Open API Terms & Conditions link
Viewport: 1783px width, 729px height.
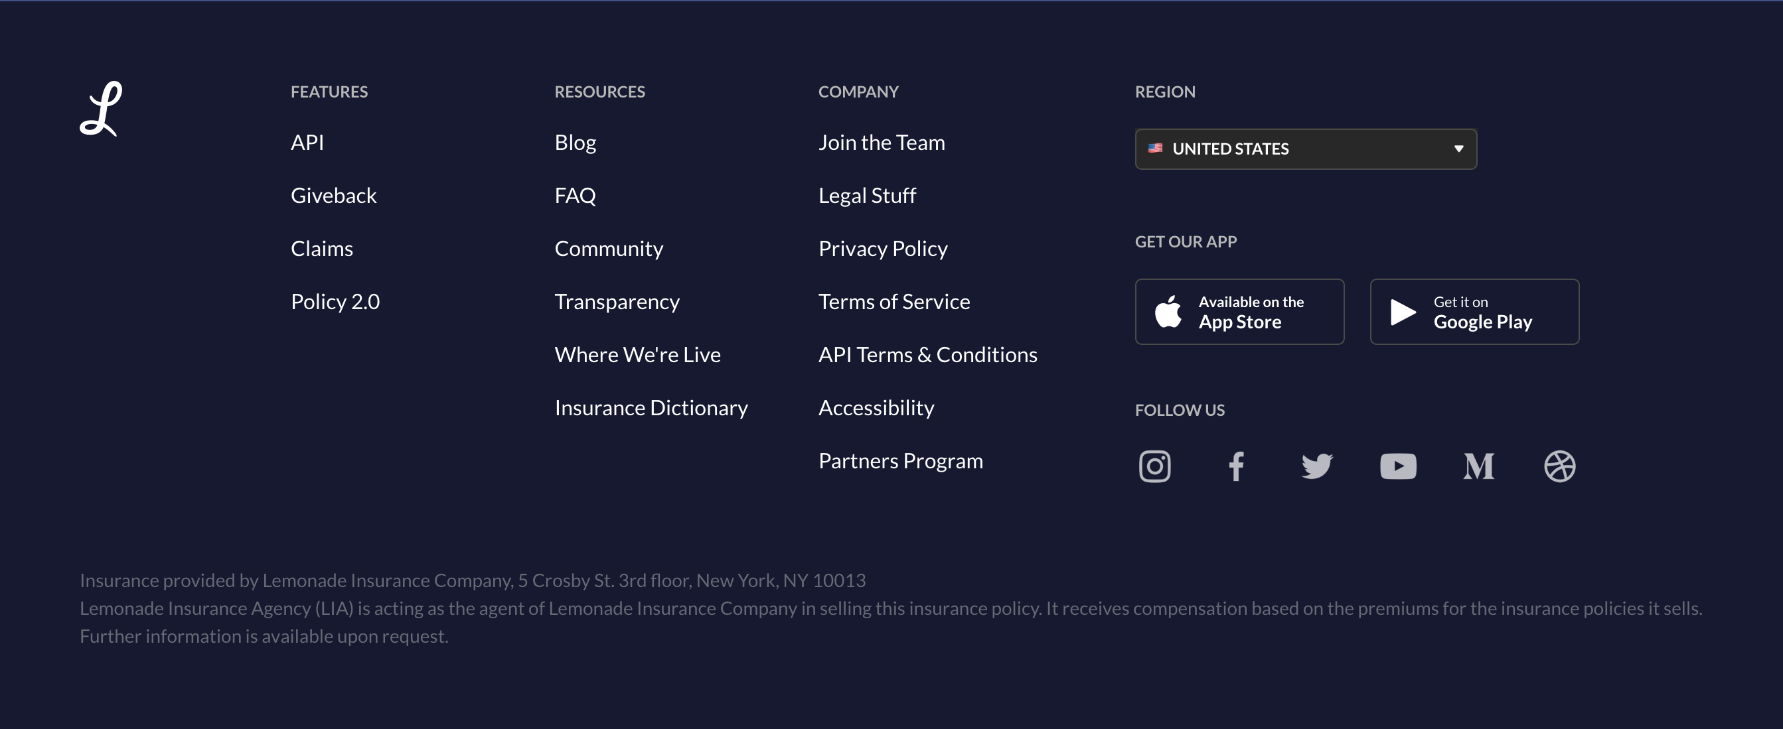point(927,355)
